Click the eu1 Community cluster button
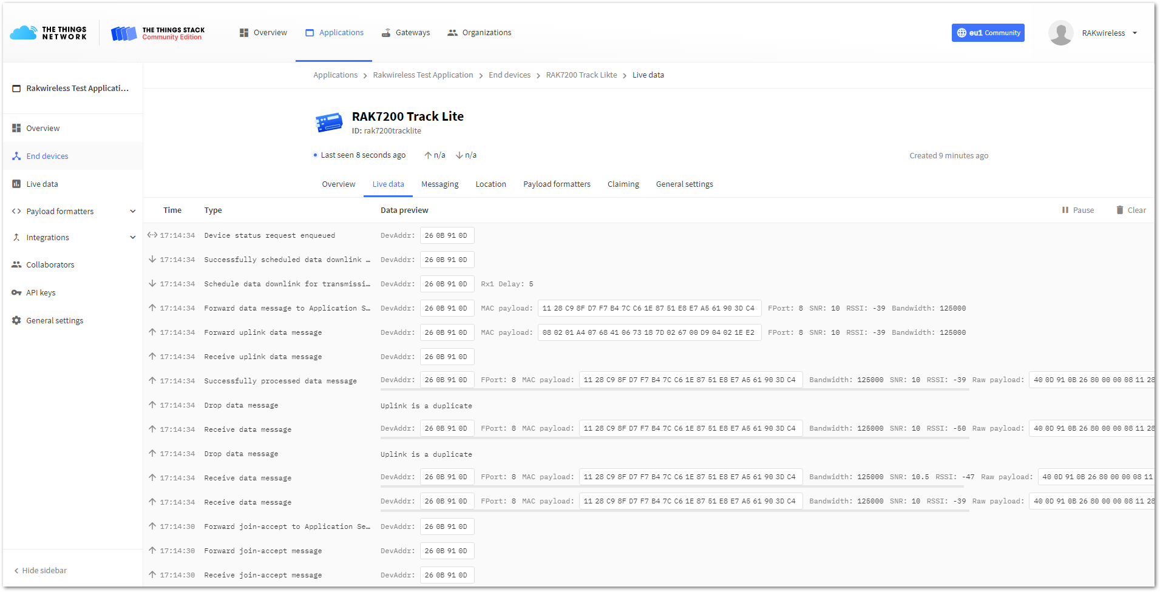The height and width of the screenshot is (592, 1160). coord(988,33)
